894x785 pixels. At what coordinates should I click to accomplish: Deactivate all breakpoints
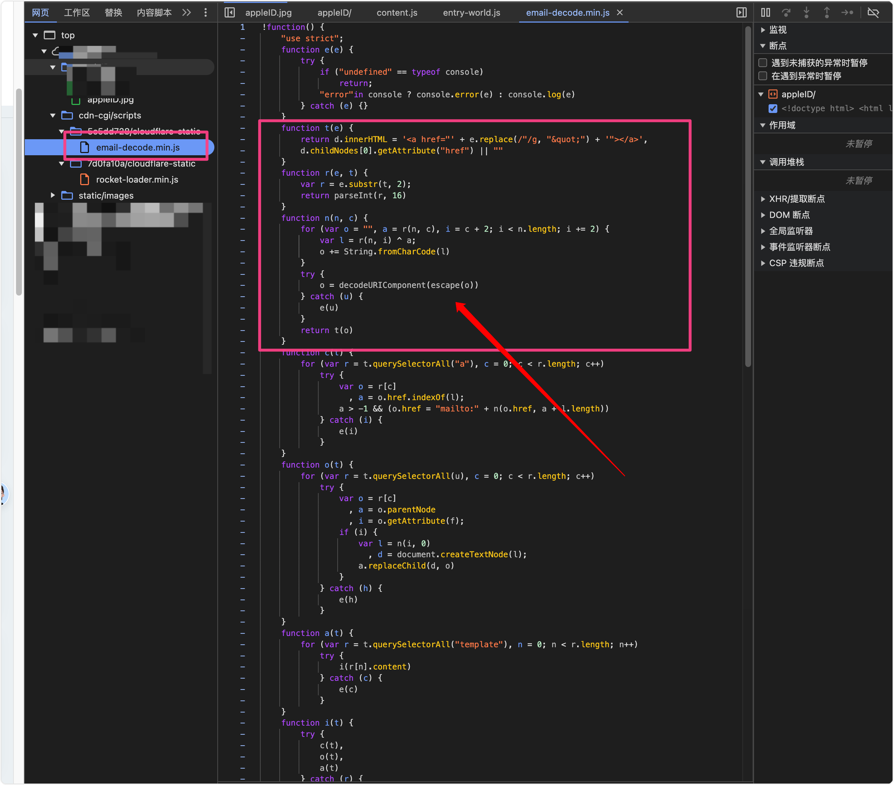(x=873, y=13)
